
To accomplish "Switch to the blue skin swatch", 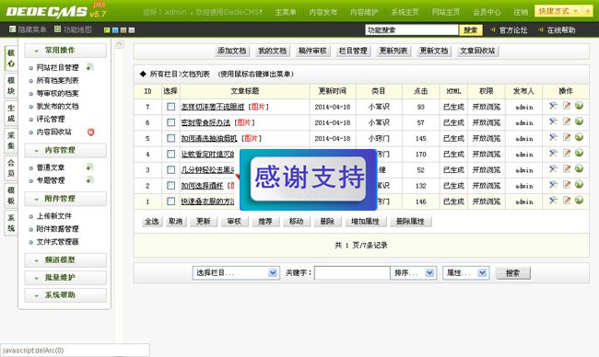I will [115, 29].
